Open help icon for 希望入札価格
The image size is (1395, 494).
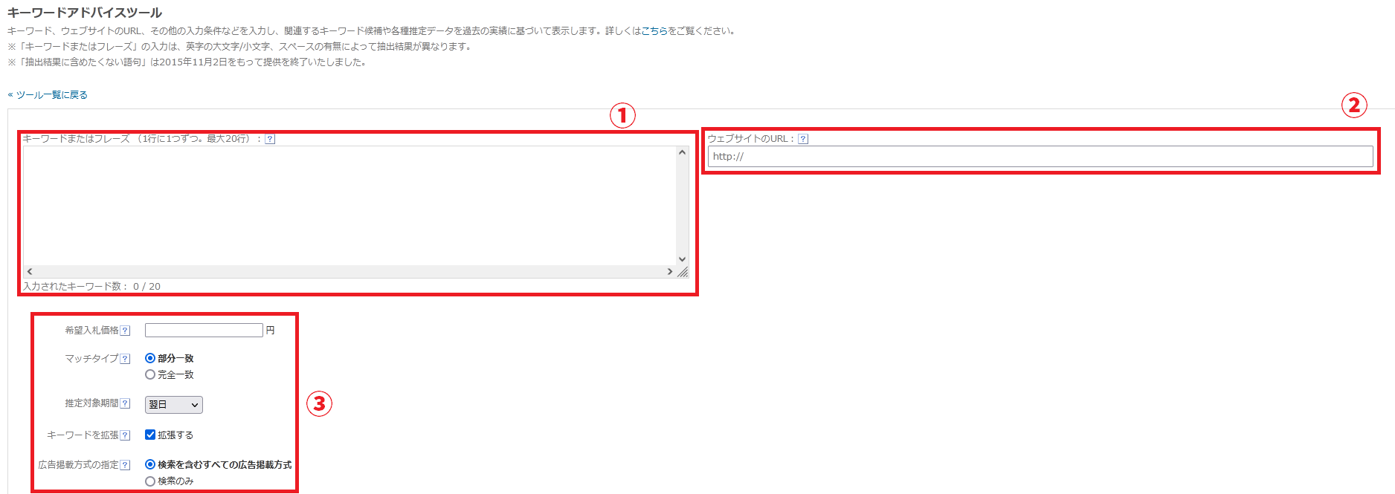(126, 331)
